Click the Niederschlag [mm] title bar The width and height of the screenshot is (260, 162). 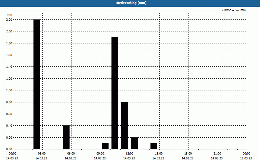pos(130,3)
